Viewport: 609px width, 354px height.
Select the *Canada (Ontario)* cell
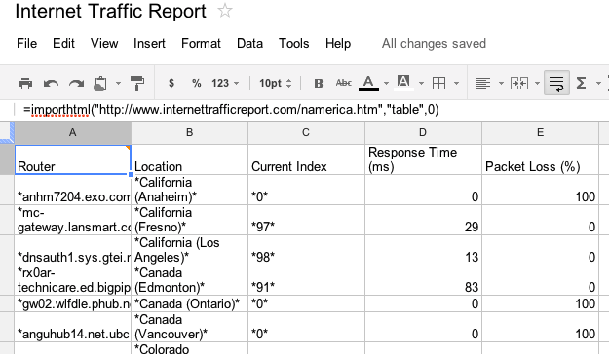tap(190, 303)
